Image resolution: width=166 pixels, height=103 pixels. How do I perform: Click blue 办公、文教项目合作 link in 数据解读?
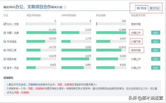(x=32, y=85)
